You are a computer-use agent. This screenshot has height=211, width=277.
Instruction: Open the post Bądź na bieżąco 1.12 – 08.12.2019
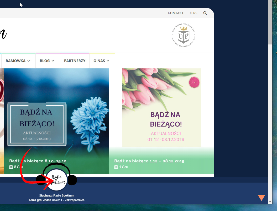[149, 161]
